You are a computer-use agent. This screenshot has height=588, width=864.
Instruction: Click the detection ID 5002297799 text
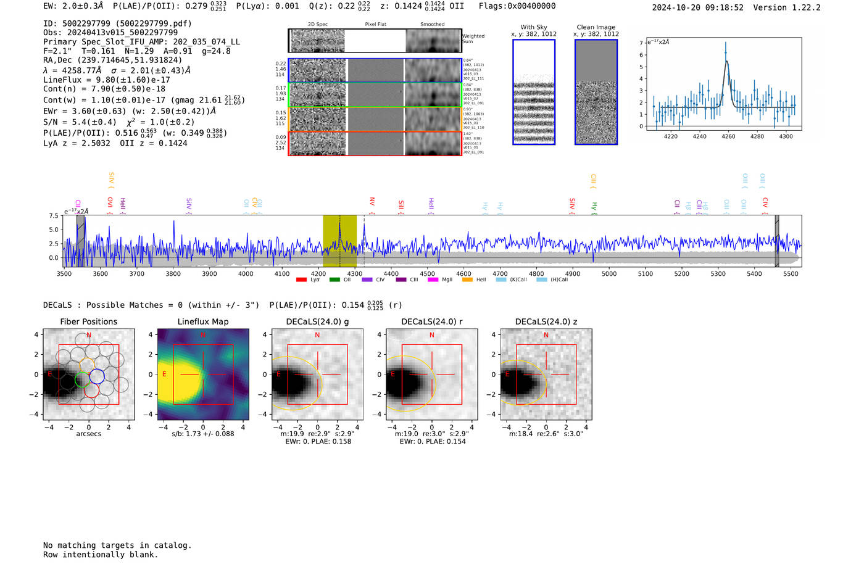coord(117,23)
